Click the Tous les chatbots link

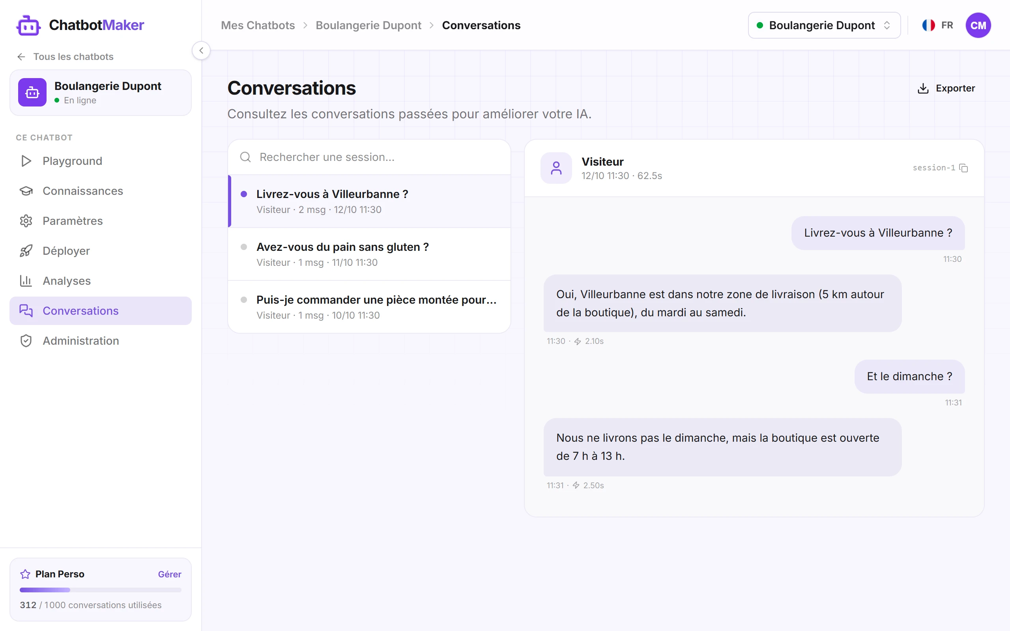pos(73,57)
